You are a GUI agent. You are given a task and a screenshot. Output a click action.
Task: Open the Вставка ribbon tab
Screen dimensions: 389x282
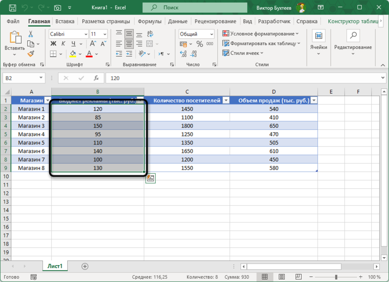(x=65, y=22)
